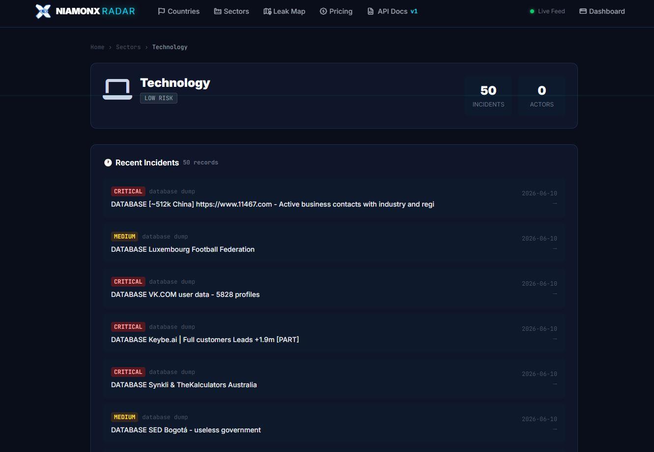
Task: Click the v1 version badge
Action: coord(414,11)
